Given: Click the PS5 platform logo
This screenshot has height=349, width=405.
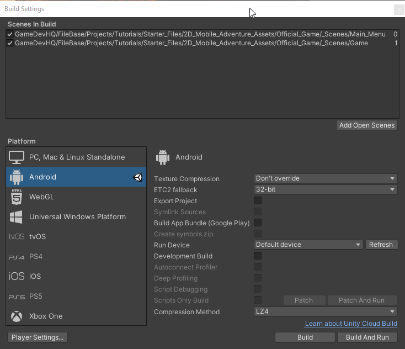Looking at the screenshot, I should coord(17,297).
